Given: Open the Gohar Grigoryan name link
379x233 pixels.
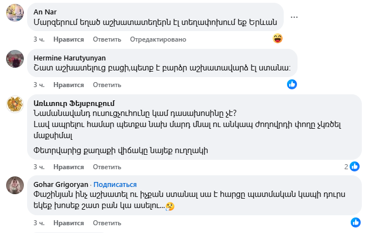Looking at the screenshot, I should [61, 184].
